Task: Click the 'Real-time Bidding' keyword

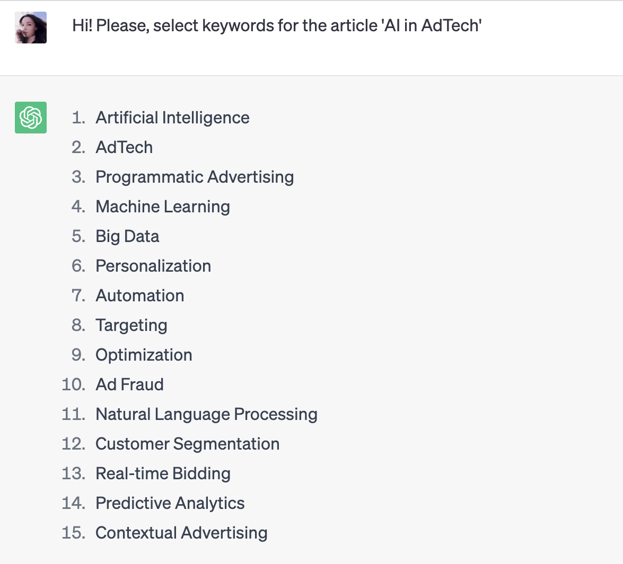Action: point(163,473)
